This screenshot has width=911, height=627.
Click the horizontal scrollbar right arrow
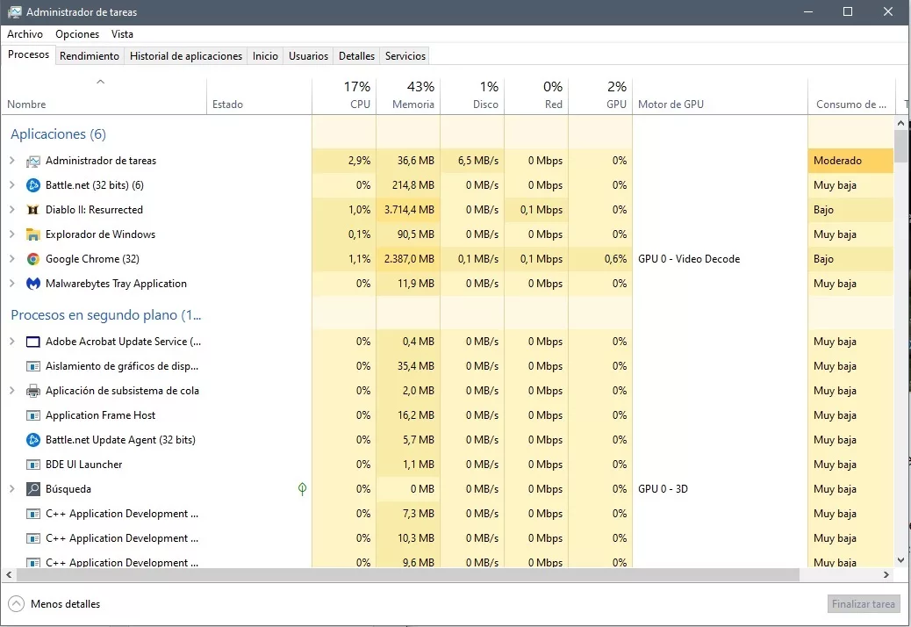click(x=886, y=574)
